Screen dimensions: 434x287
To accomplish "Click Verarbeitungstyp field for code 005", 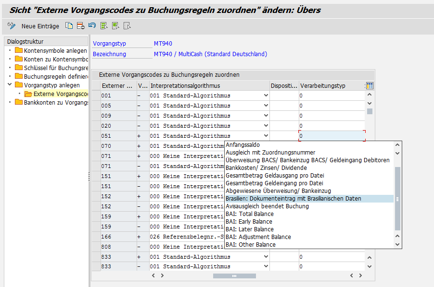I will [x=332, y=106].
